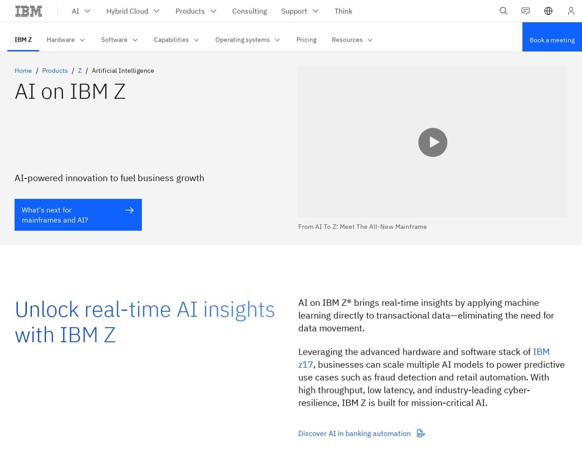Image resolution: width=582 pixels, height=466 pixels.
Task: Expand the Operating systems submenu
Action: tap(247, 40)
